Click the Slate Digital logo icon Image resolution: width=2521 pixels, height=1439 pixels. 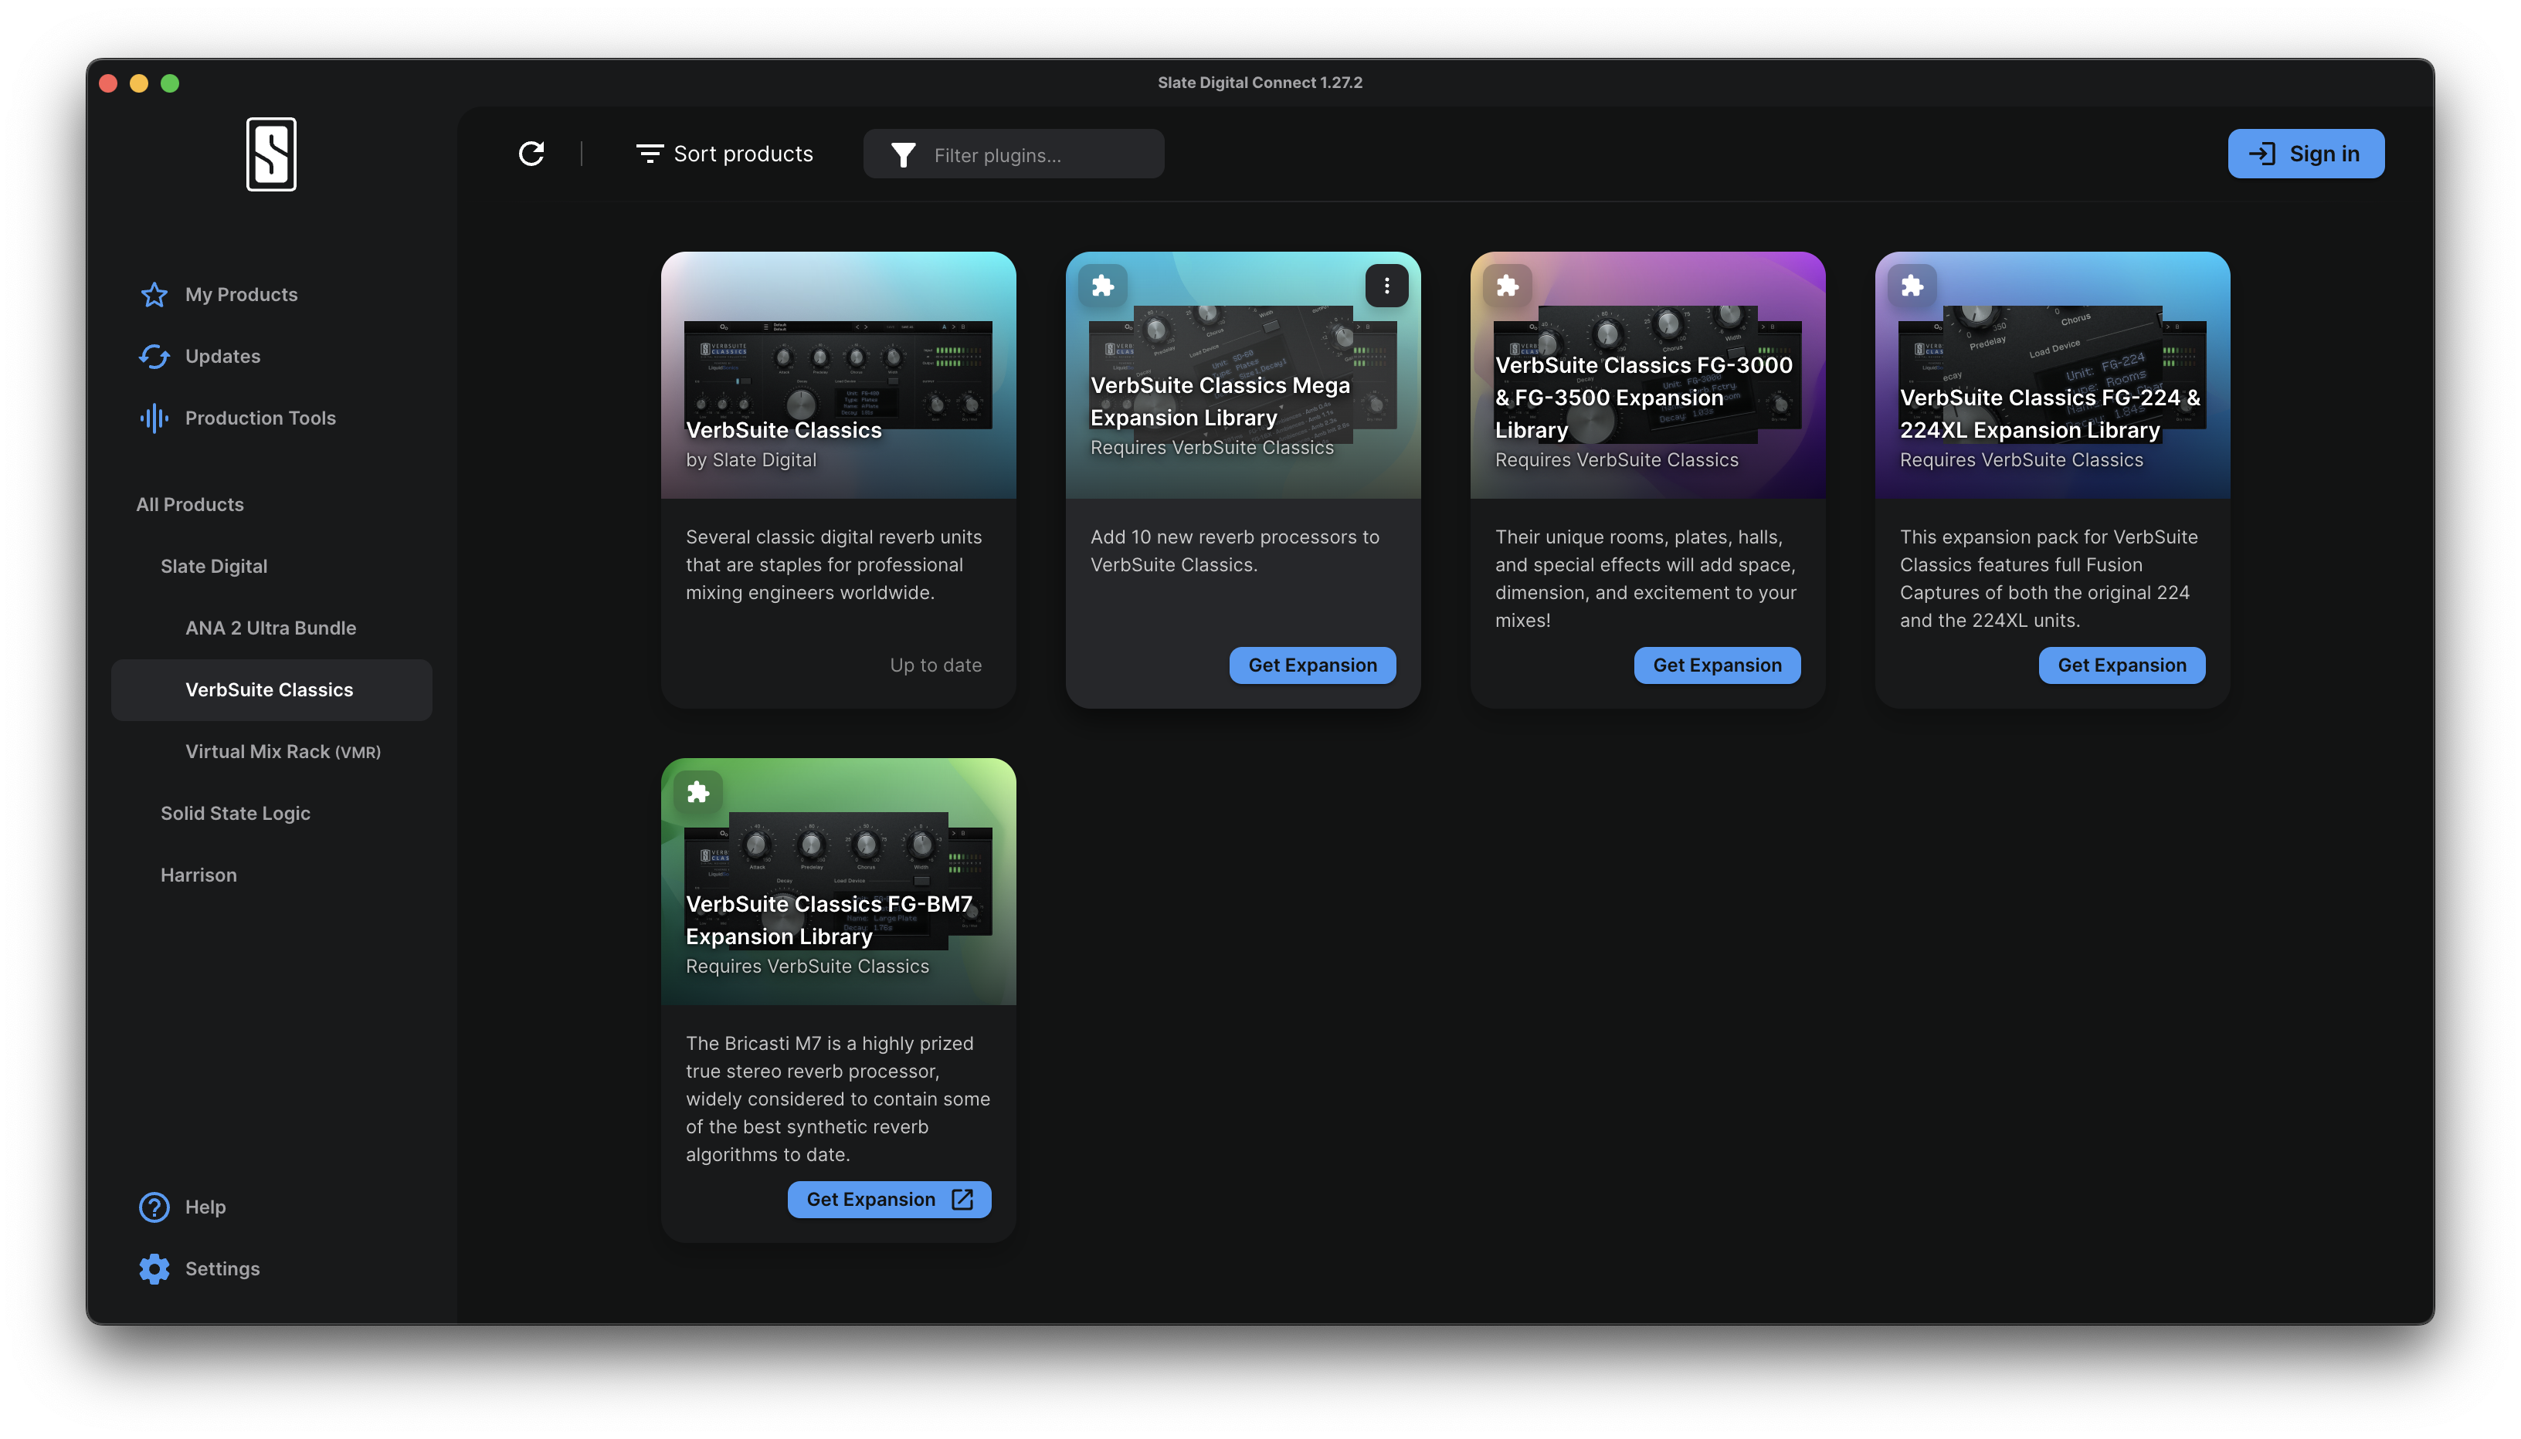[x=271, y=154]
